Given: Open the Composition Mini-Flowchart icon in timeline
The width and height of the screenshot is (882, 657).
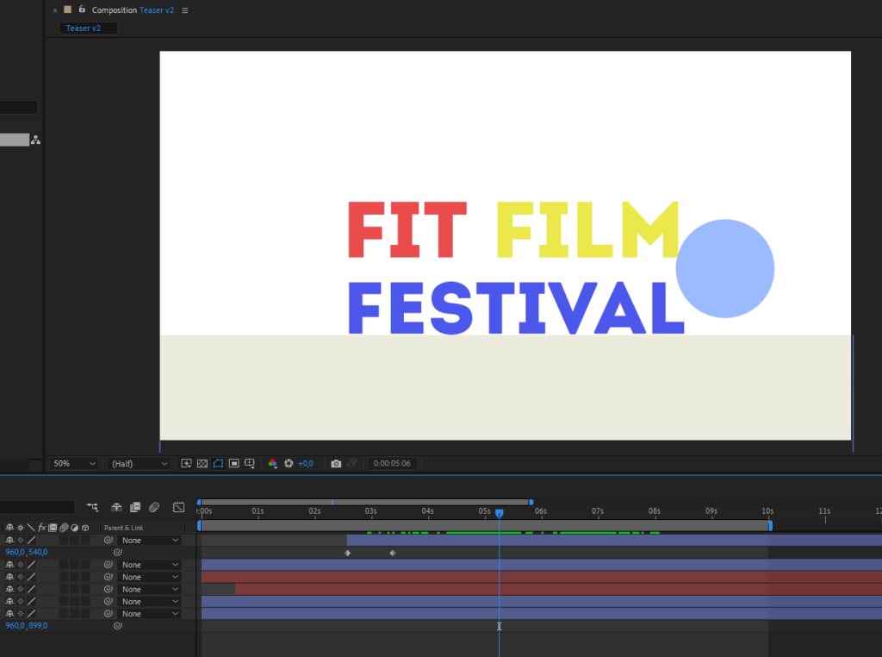Looking at the screenshot, I should (92, 507).
